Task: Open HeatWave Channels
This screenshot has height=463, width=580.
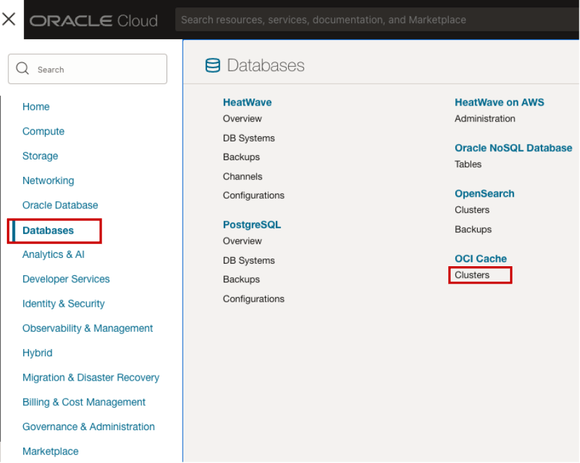Action: pos(242,176)
